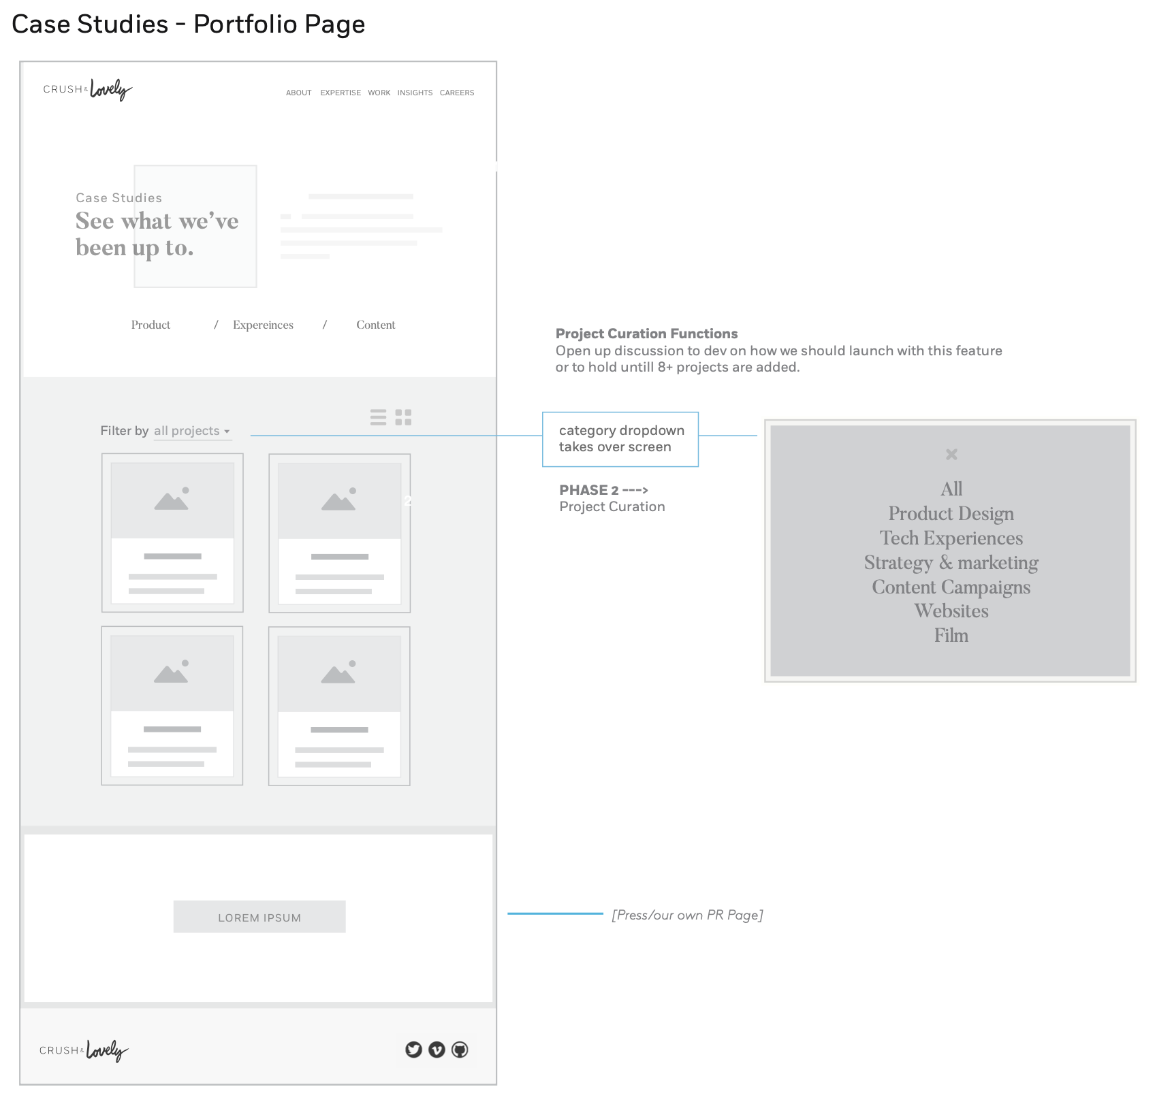Open the top-left project card thumbnail
Image resolution: width=1155 pixels, height=1104 pixels.
(172, 501)
